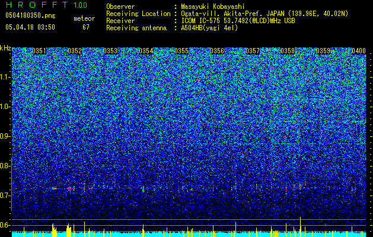Click time marker 0354

click(x=146, y=51)
